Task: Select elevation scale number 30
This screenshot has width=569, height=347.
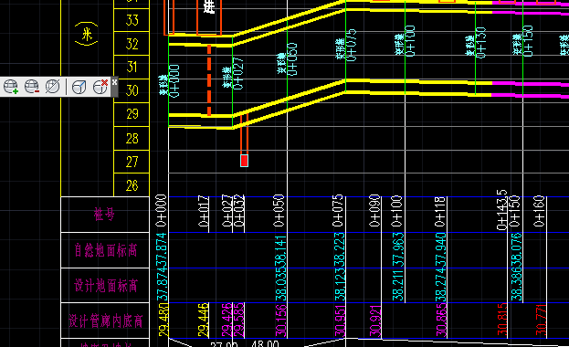Action: (132, 90)
